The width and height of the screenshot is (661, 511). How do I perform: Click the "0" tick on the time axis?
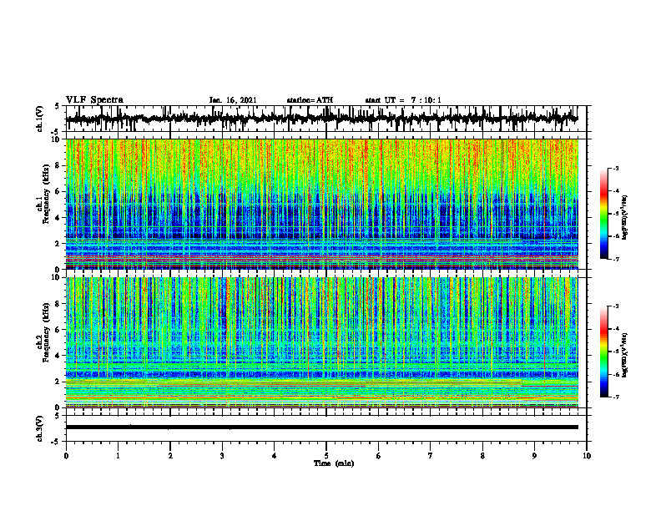coord(66,456)
